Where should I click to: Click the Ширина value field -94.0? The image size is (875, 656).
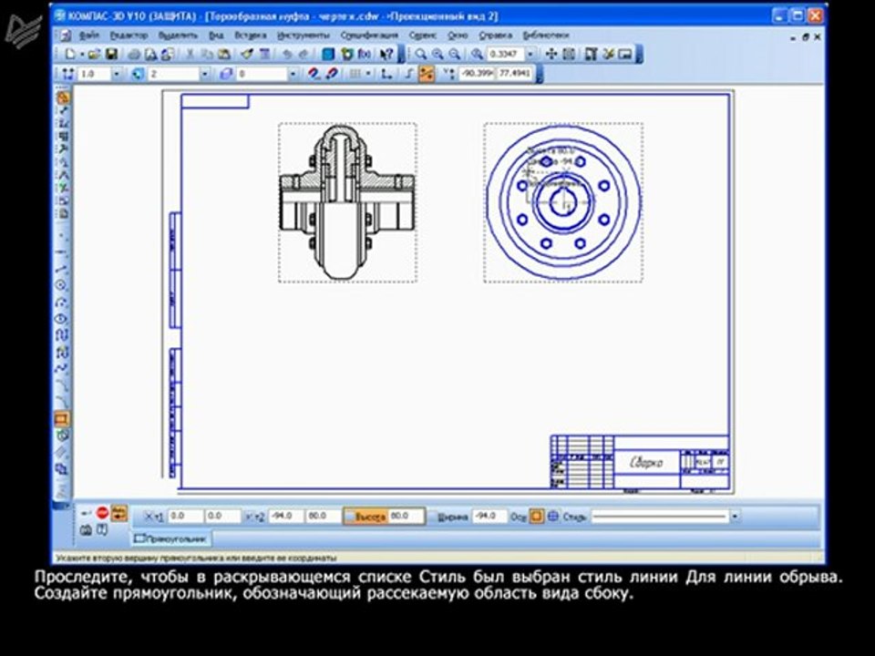click(489, 517)
